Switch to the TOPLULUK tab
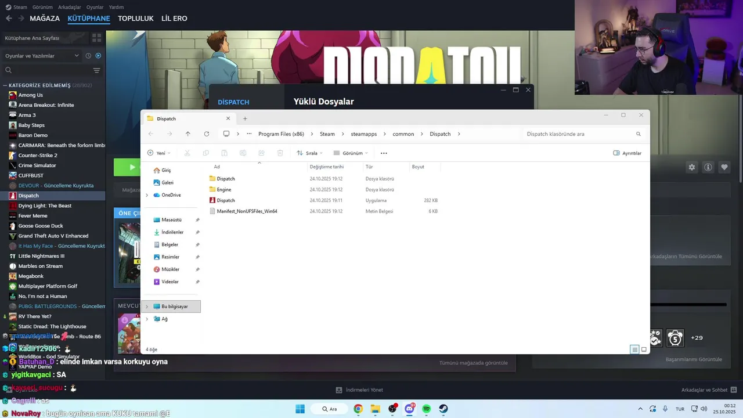 pyautogui.click(x=136, y=19)
